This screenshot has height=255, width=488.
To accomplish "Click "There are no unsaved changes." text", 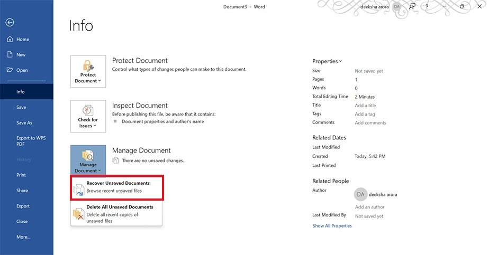I will tap(153, 160).
